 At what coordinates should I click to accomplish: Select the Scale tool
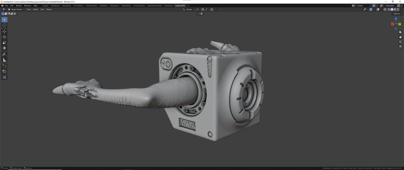click(x=4, y=43)
